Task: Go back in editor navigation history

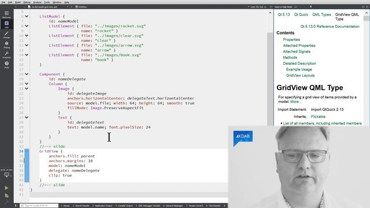Action: tap(16, 7)
